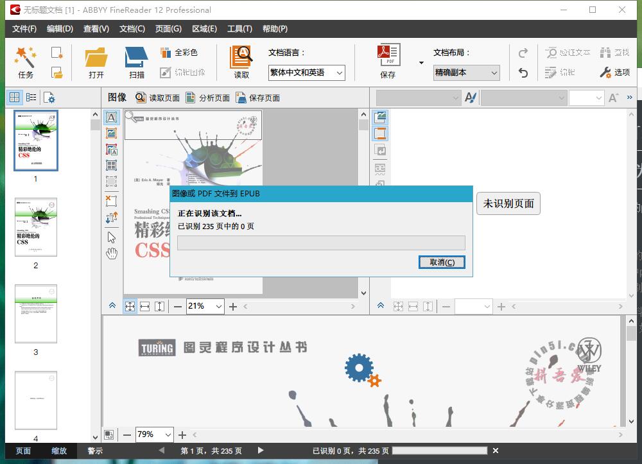This screenshot has height=464, width=642.
Task: Select the order areas tool
Action: (x=111, y=218)
